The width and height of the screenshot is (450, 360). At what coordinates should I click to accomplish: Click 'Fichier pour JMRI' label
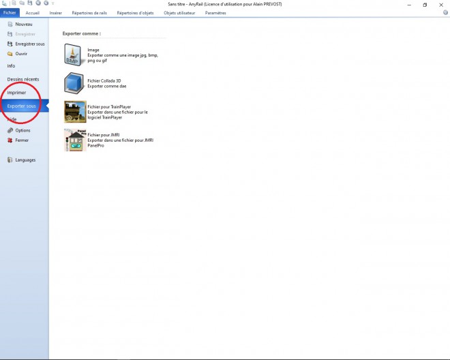coord(104,134)
